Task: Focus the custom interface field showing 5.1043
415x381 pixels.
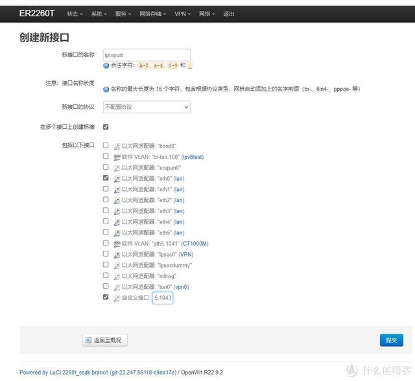Action: pos(163,298)
